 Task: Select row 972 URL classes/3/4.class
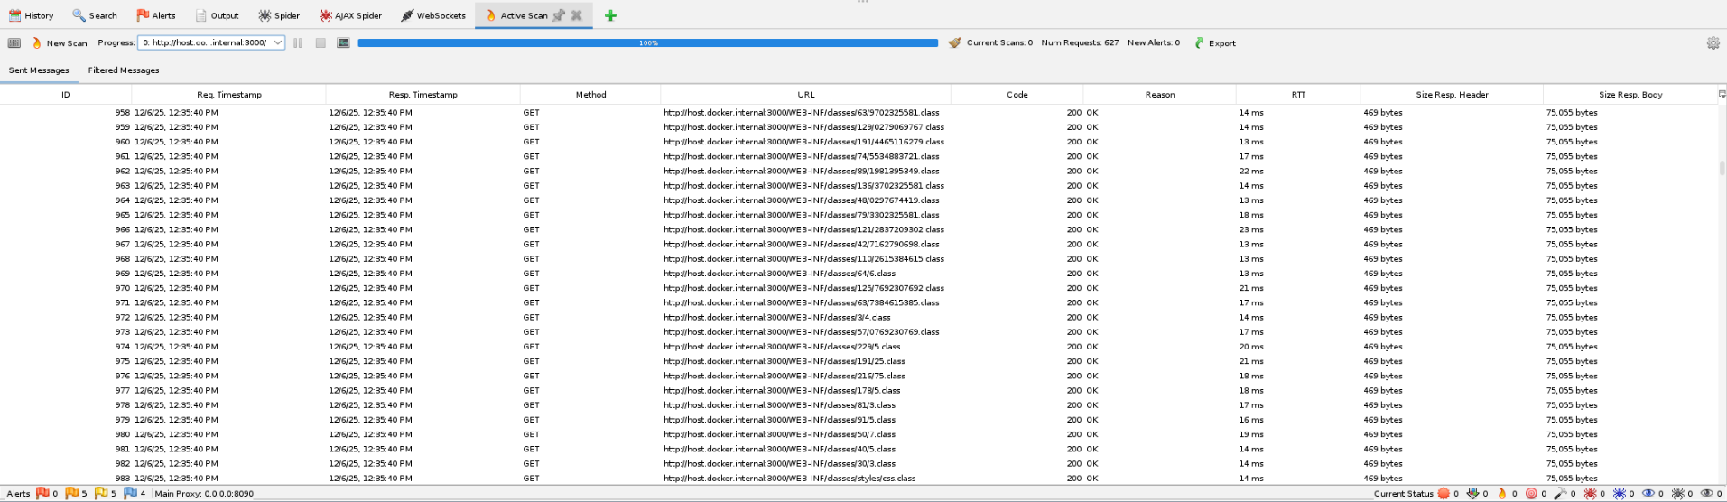[859, 318]
